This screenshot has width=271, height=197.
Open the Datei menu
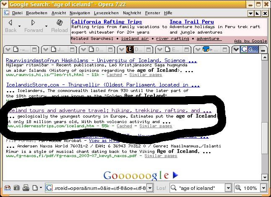pyautogui.click(x=17, y=13)
